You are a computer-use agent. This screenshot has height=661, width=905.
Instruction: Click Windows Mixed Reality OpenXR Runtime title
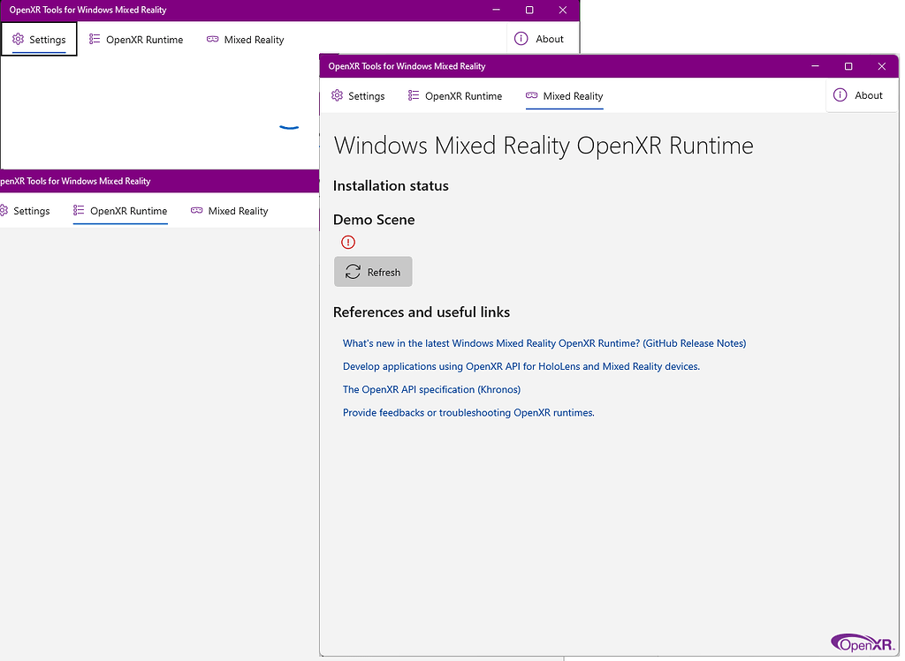pyautogui.click(x=544, y=146)
